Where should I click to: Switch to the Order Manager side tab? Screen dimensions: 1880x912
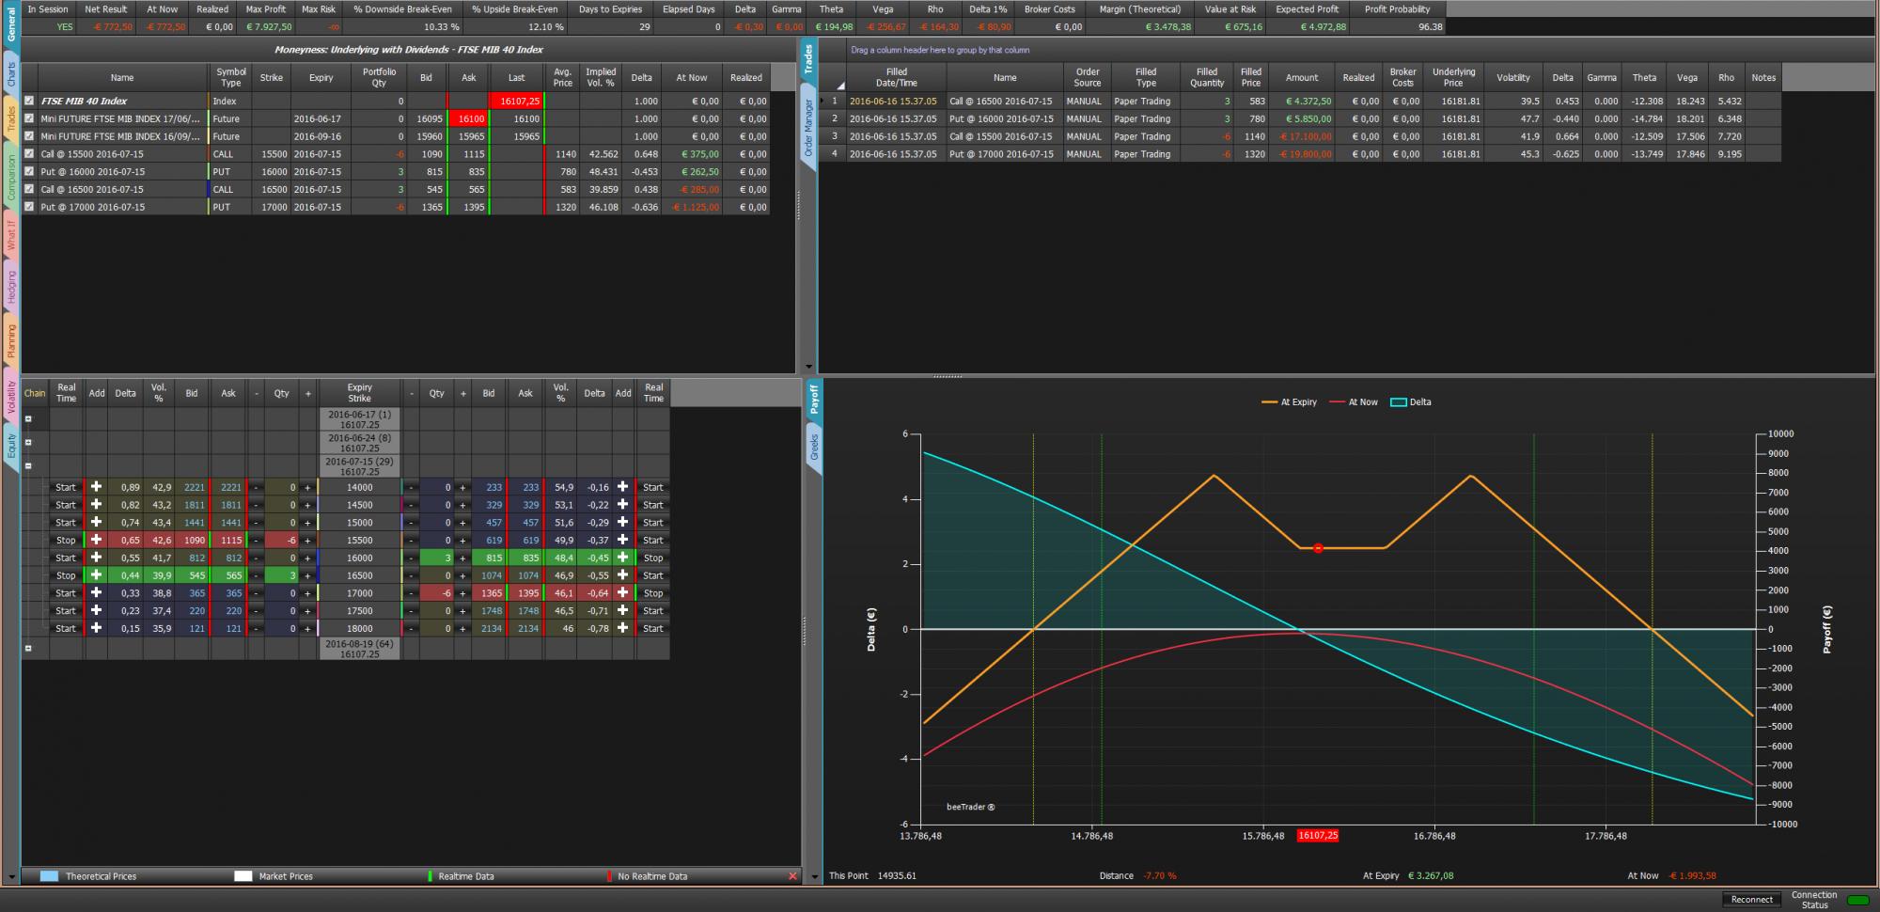(x=808, y=128)
